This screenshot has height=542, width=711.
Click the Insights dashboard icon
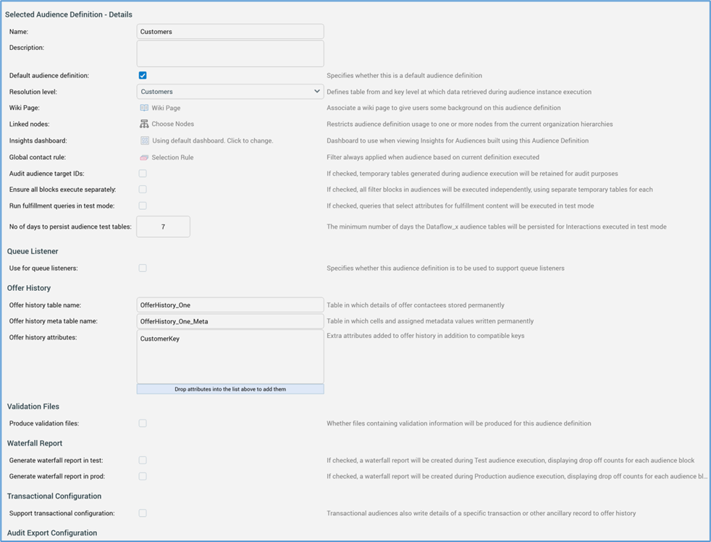144,141
